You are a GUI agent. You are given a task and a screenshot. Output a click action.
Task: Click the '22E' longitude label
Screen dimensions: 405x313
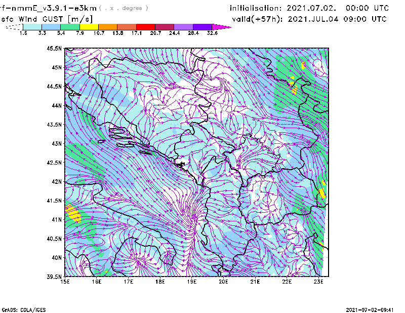pos(287,282)
